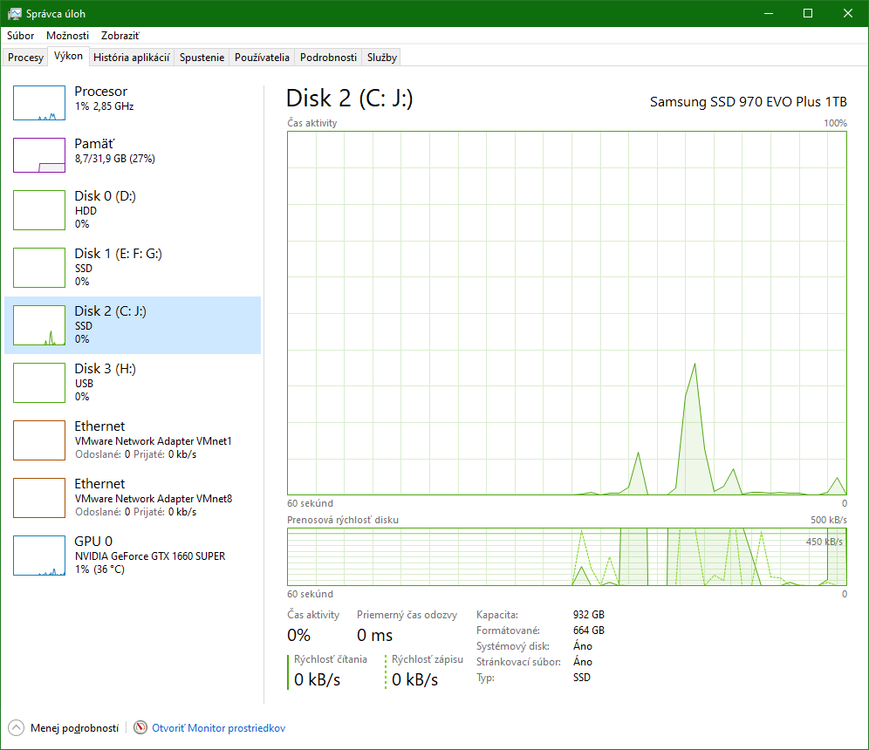Select the Pamäť mini graph thumbnail
This screenshot has width=869, height=750.
[38, 155]
